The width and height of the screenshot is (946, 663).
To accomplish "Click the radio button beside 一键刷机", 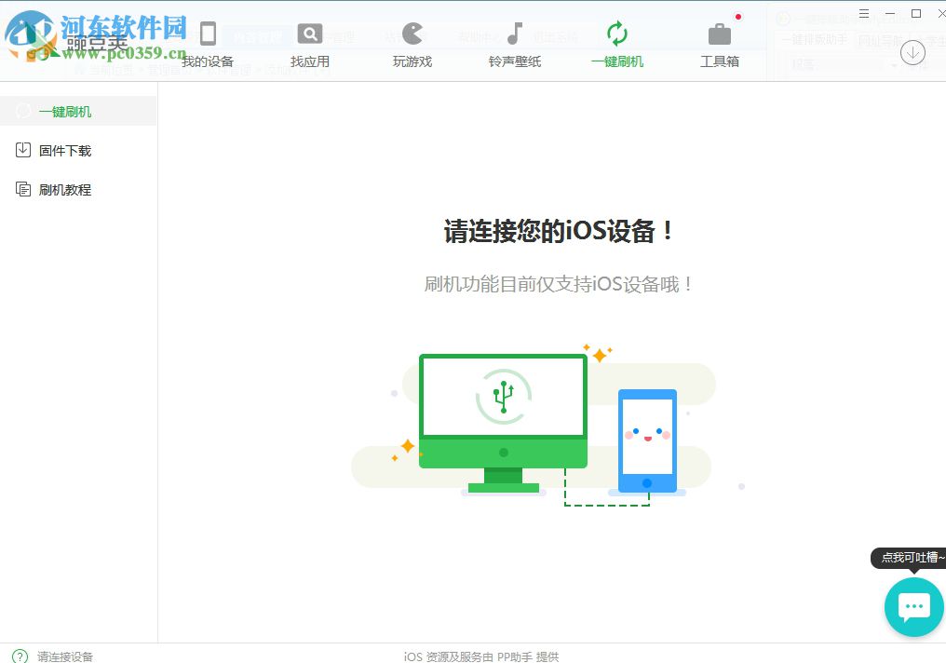I will (22, 111).
